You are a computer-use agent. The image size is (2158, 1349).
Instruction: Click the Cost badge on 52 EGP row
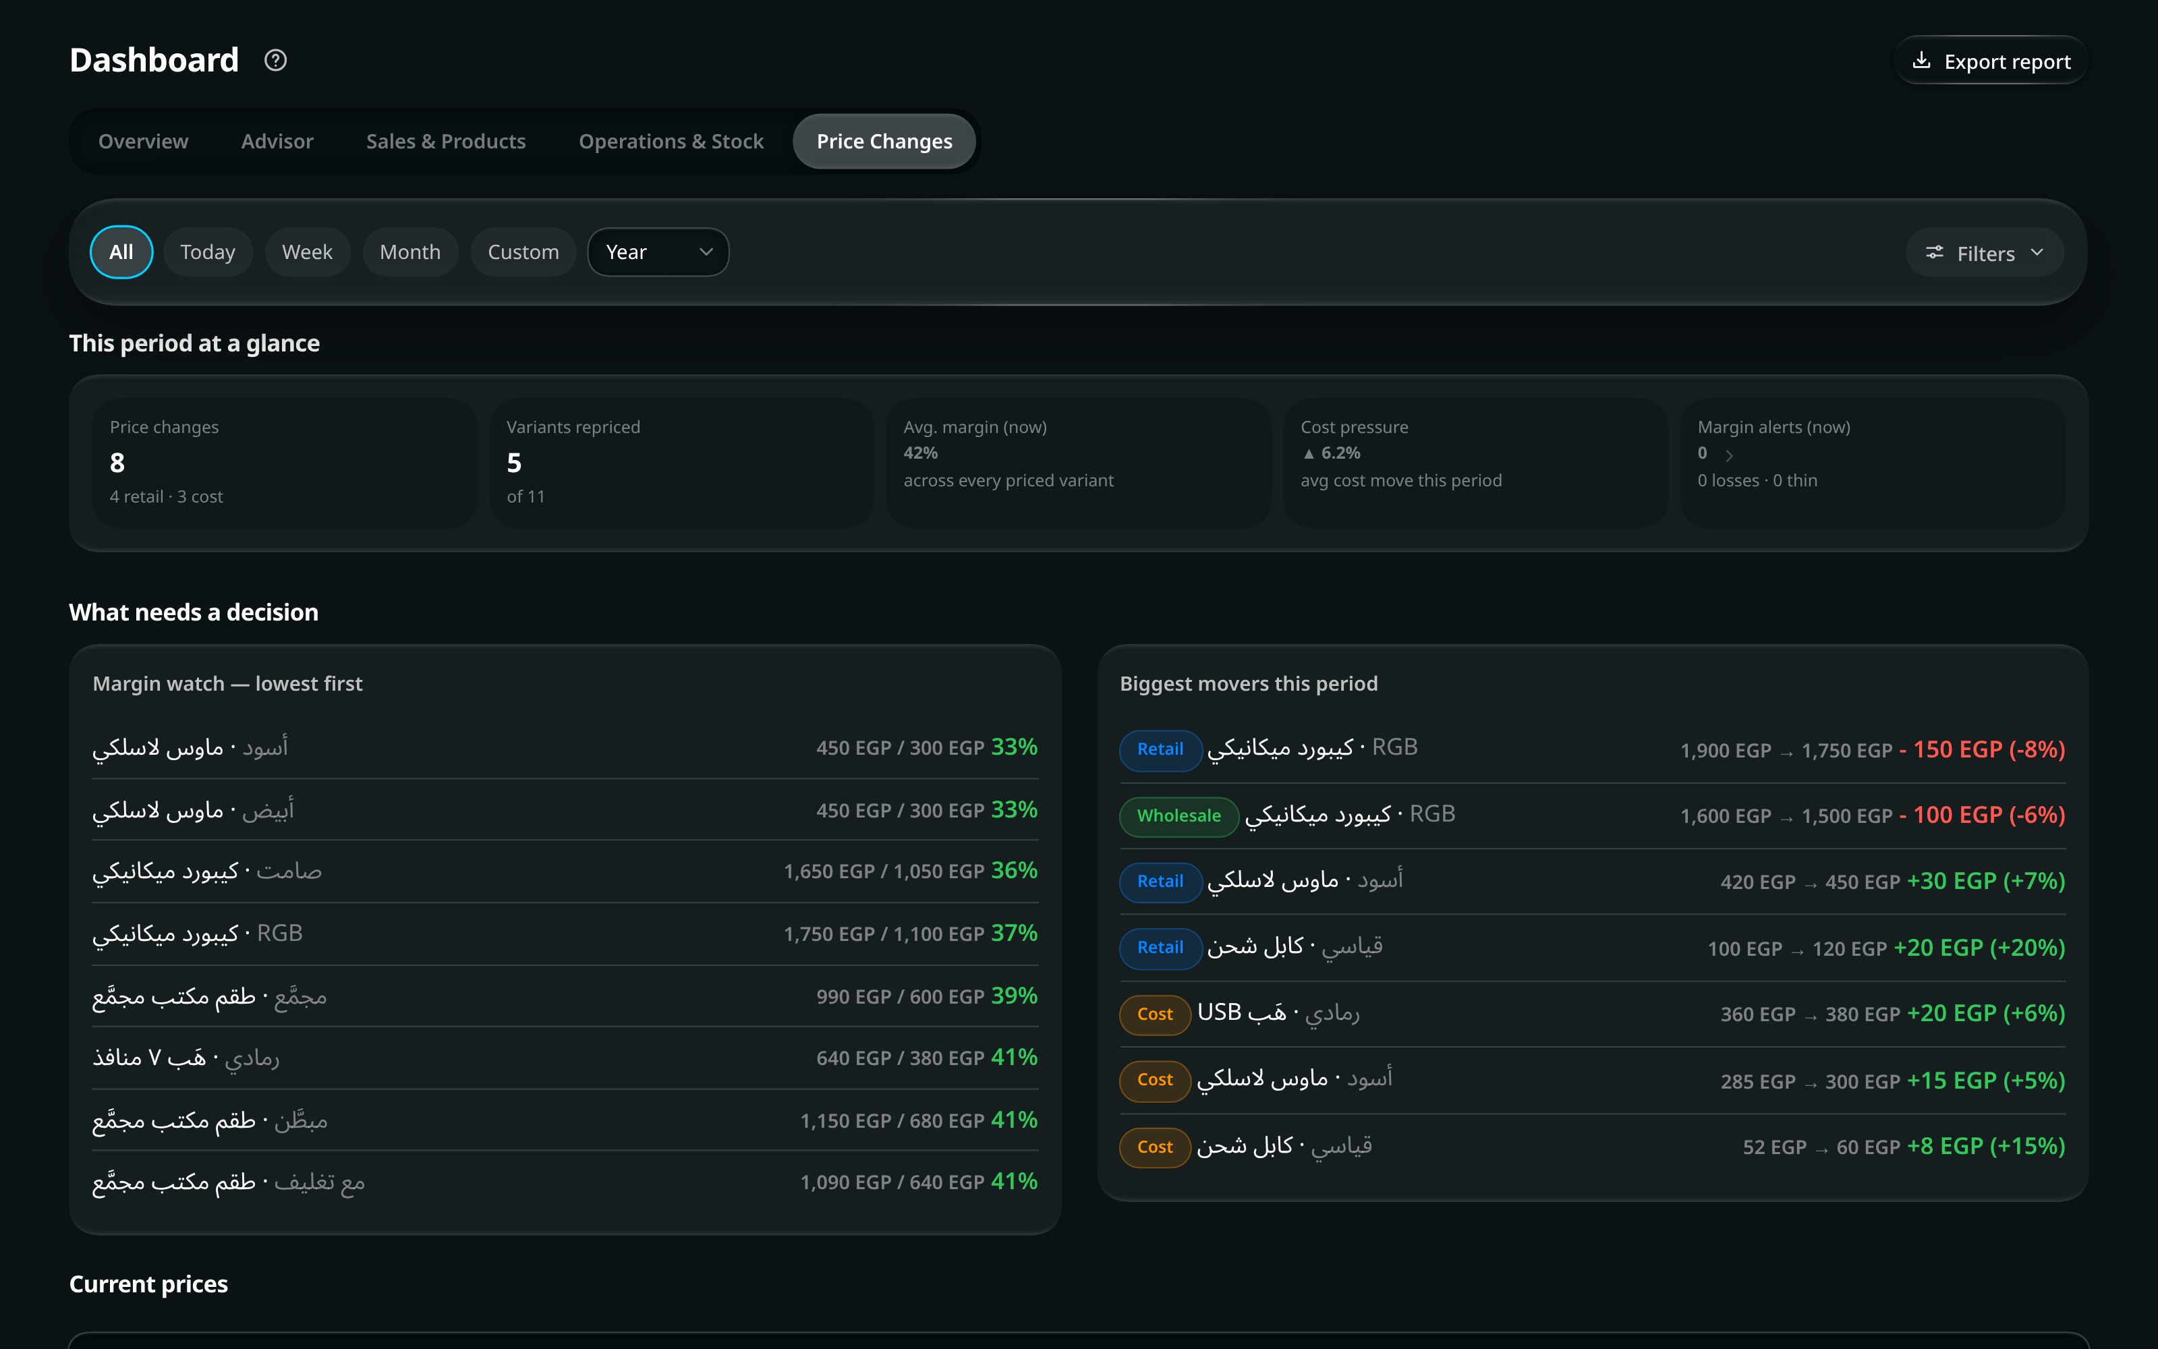click(1154, 1147)
